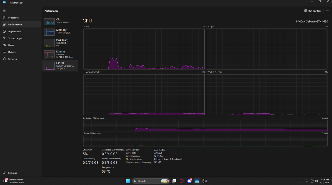The width and height of the screenshot is (332, 185).
Task: Click the Startup apps gauge icon
Action: [x=4, y=38]
